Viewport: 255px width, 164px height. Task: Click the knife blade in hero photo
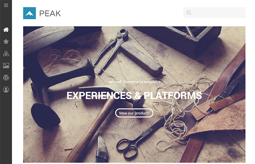(x=102, y=148)
